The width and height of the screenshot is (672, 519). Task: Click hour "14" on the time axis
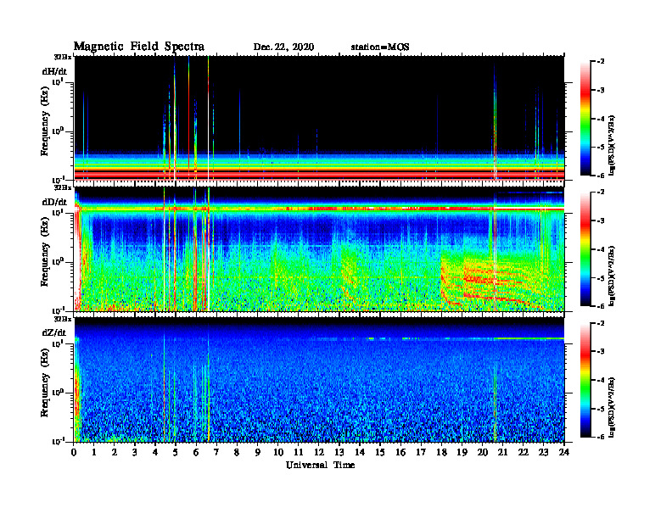click(360, 453)
